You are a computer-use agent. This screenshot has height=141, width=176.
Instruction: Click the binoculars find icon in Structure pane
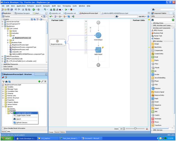6,82
